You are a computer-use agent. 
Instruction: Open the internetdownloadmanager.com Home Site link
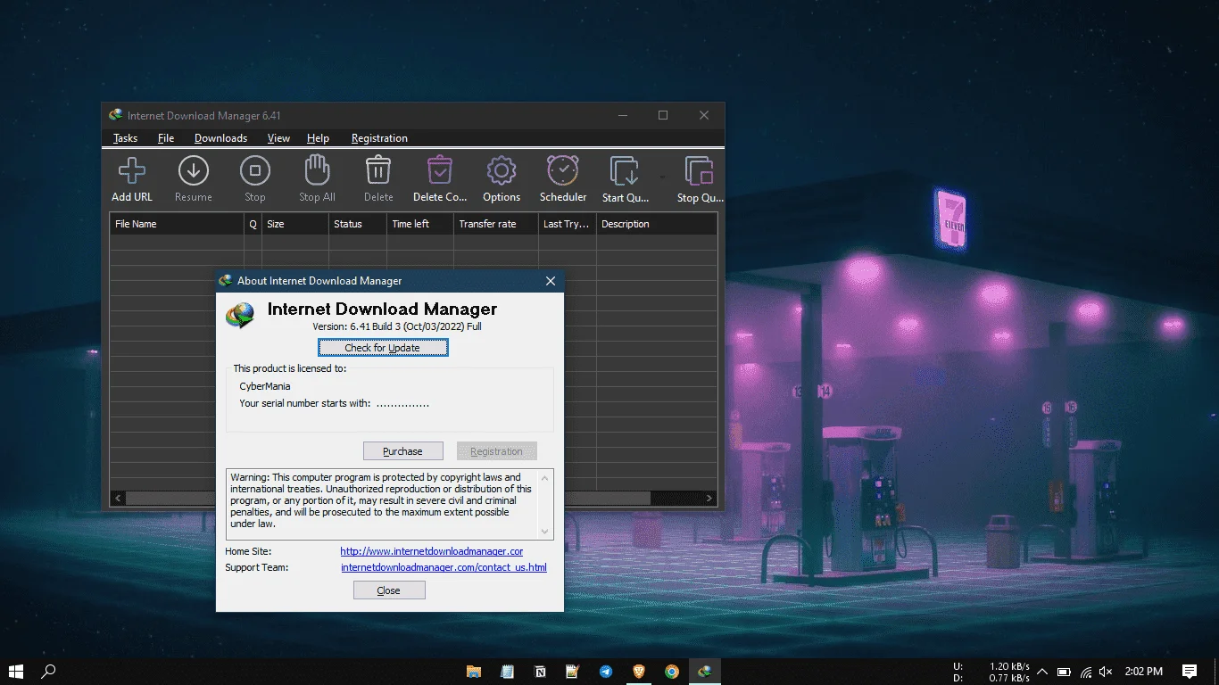[x=432, y=552]
